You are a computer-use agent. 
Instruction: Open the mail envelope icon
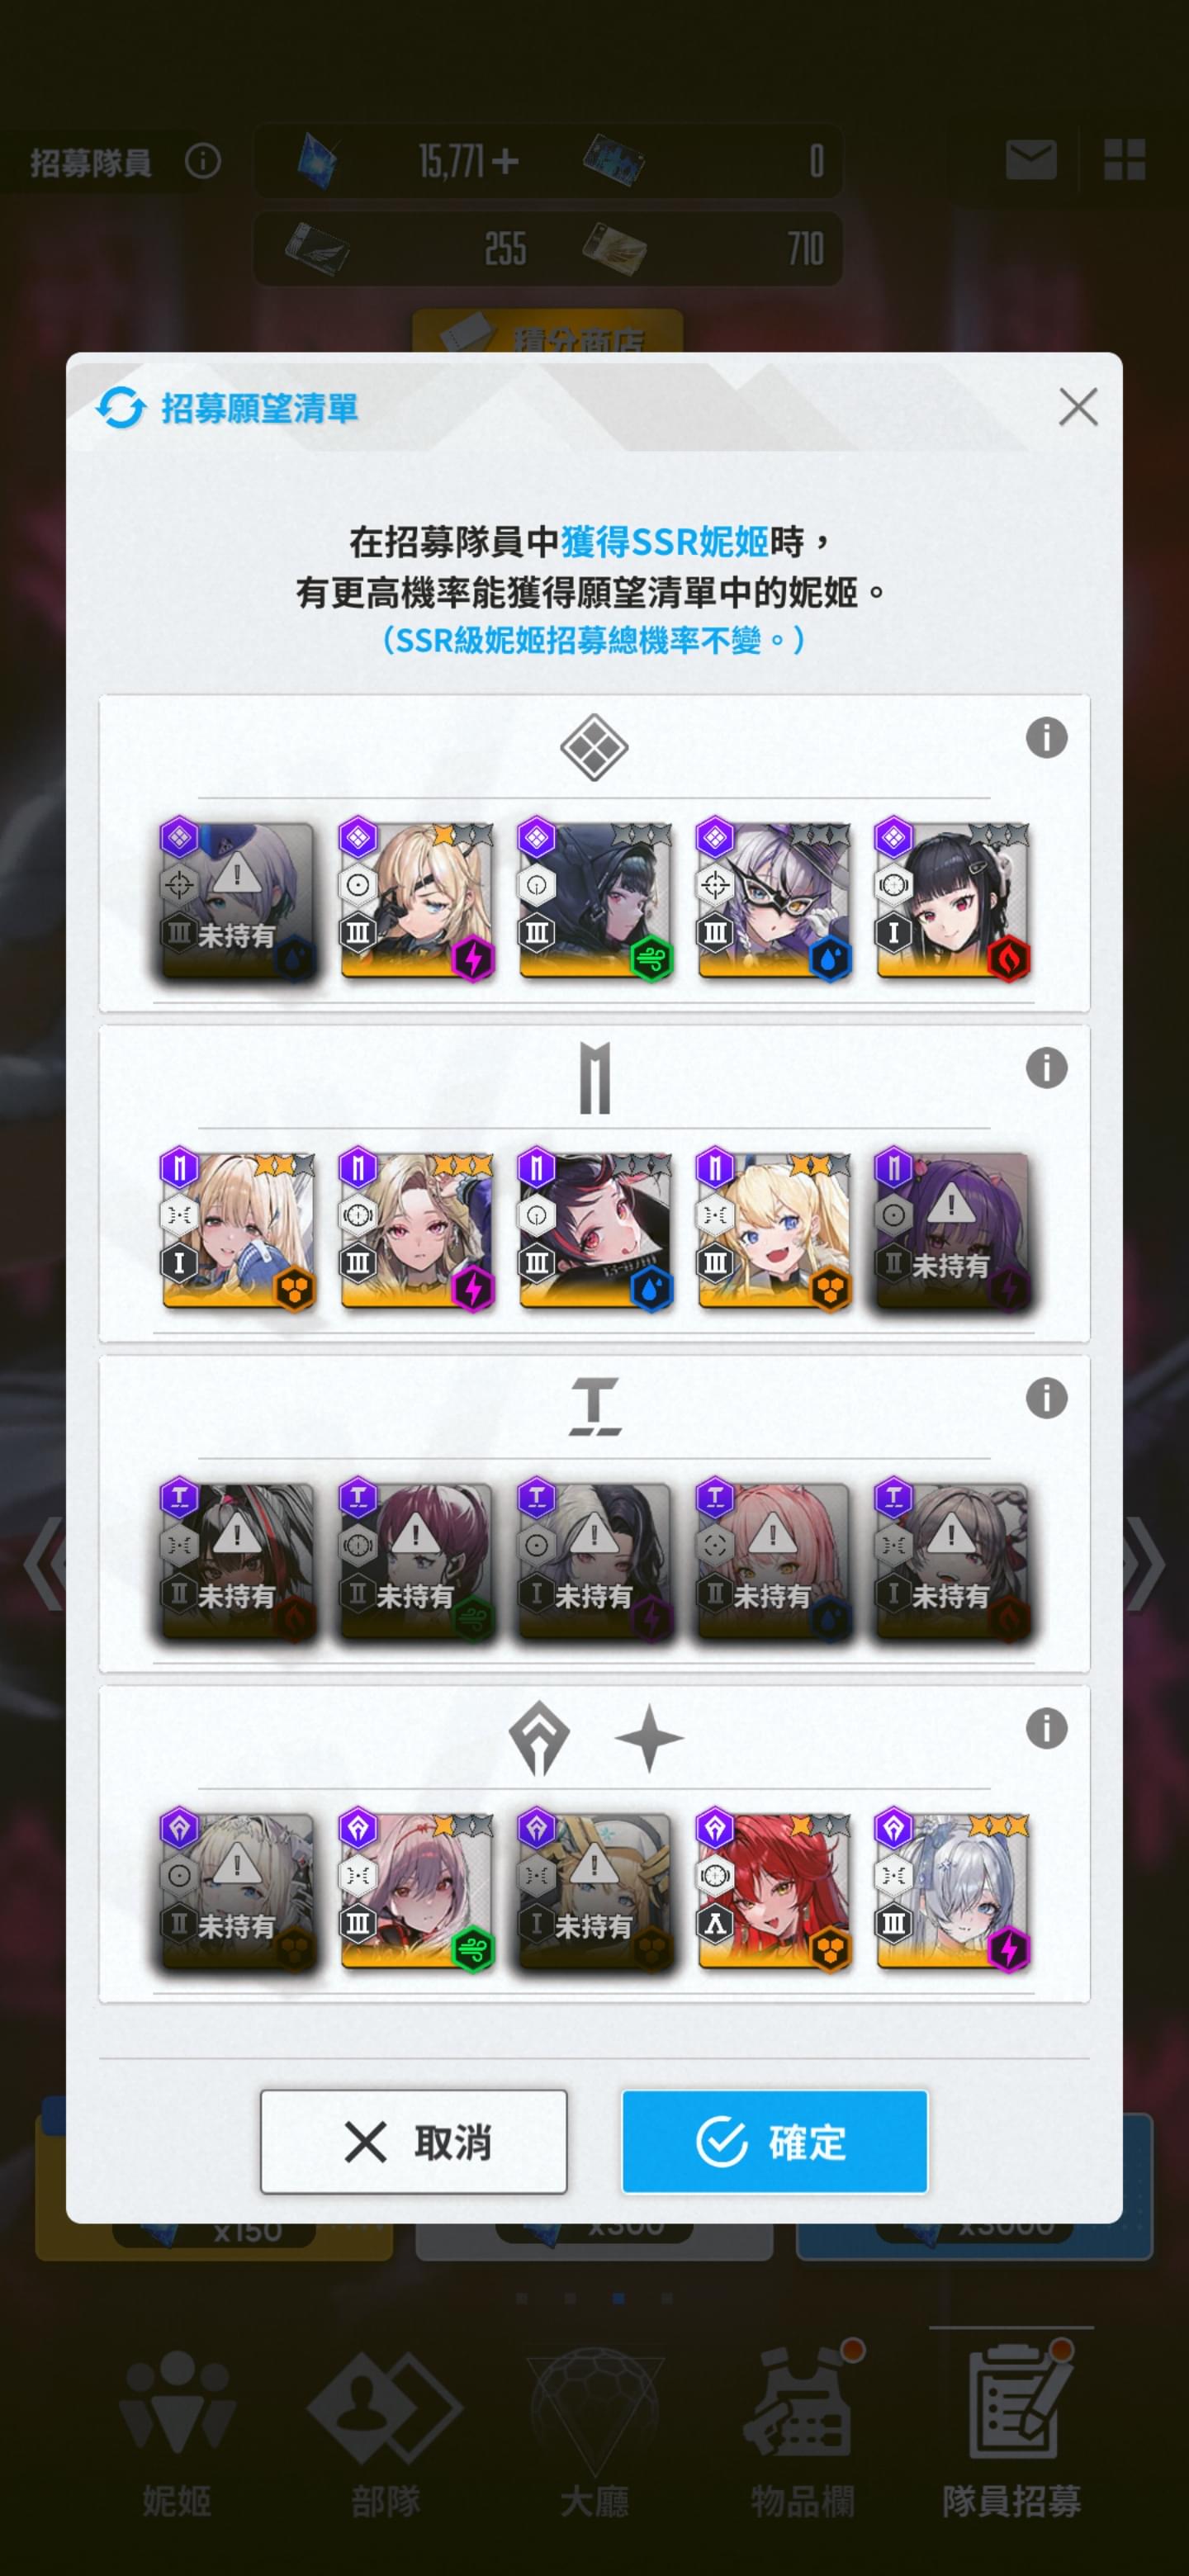click(1030, 160)
